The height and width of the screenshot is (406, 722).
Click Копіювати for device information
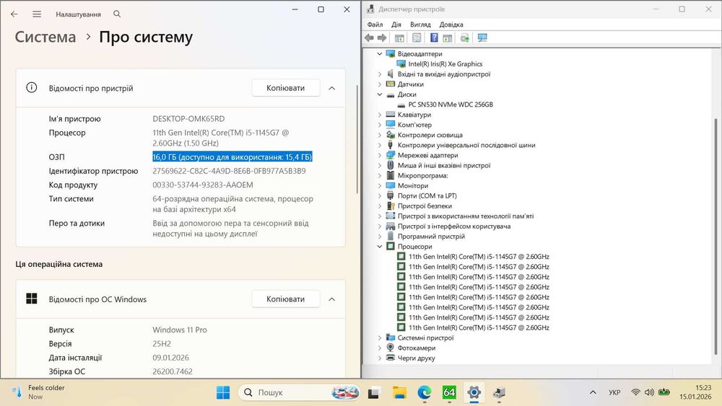point(285,88)
